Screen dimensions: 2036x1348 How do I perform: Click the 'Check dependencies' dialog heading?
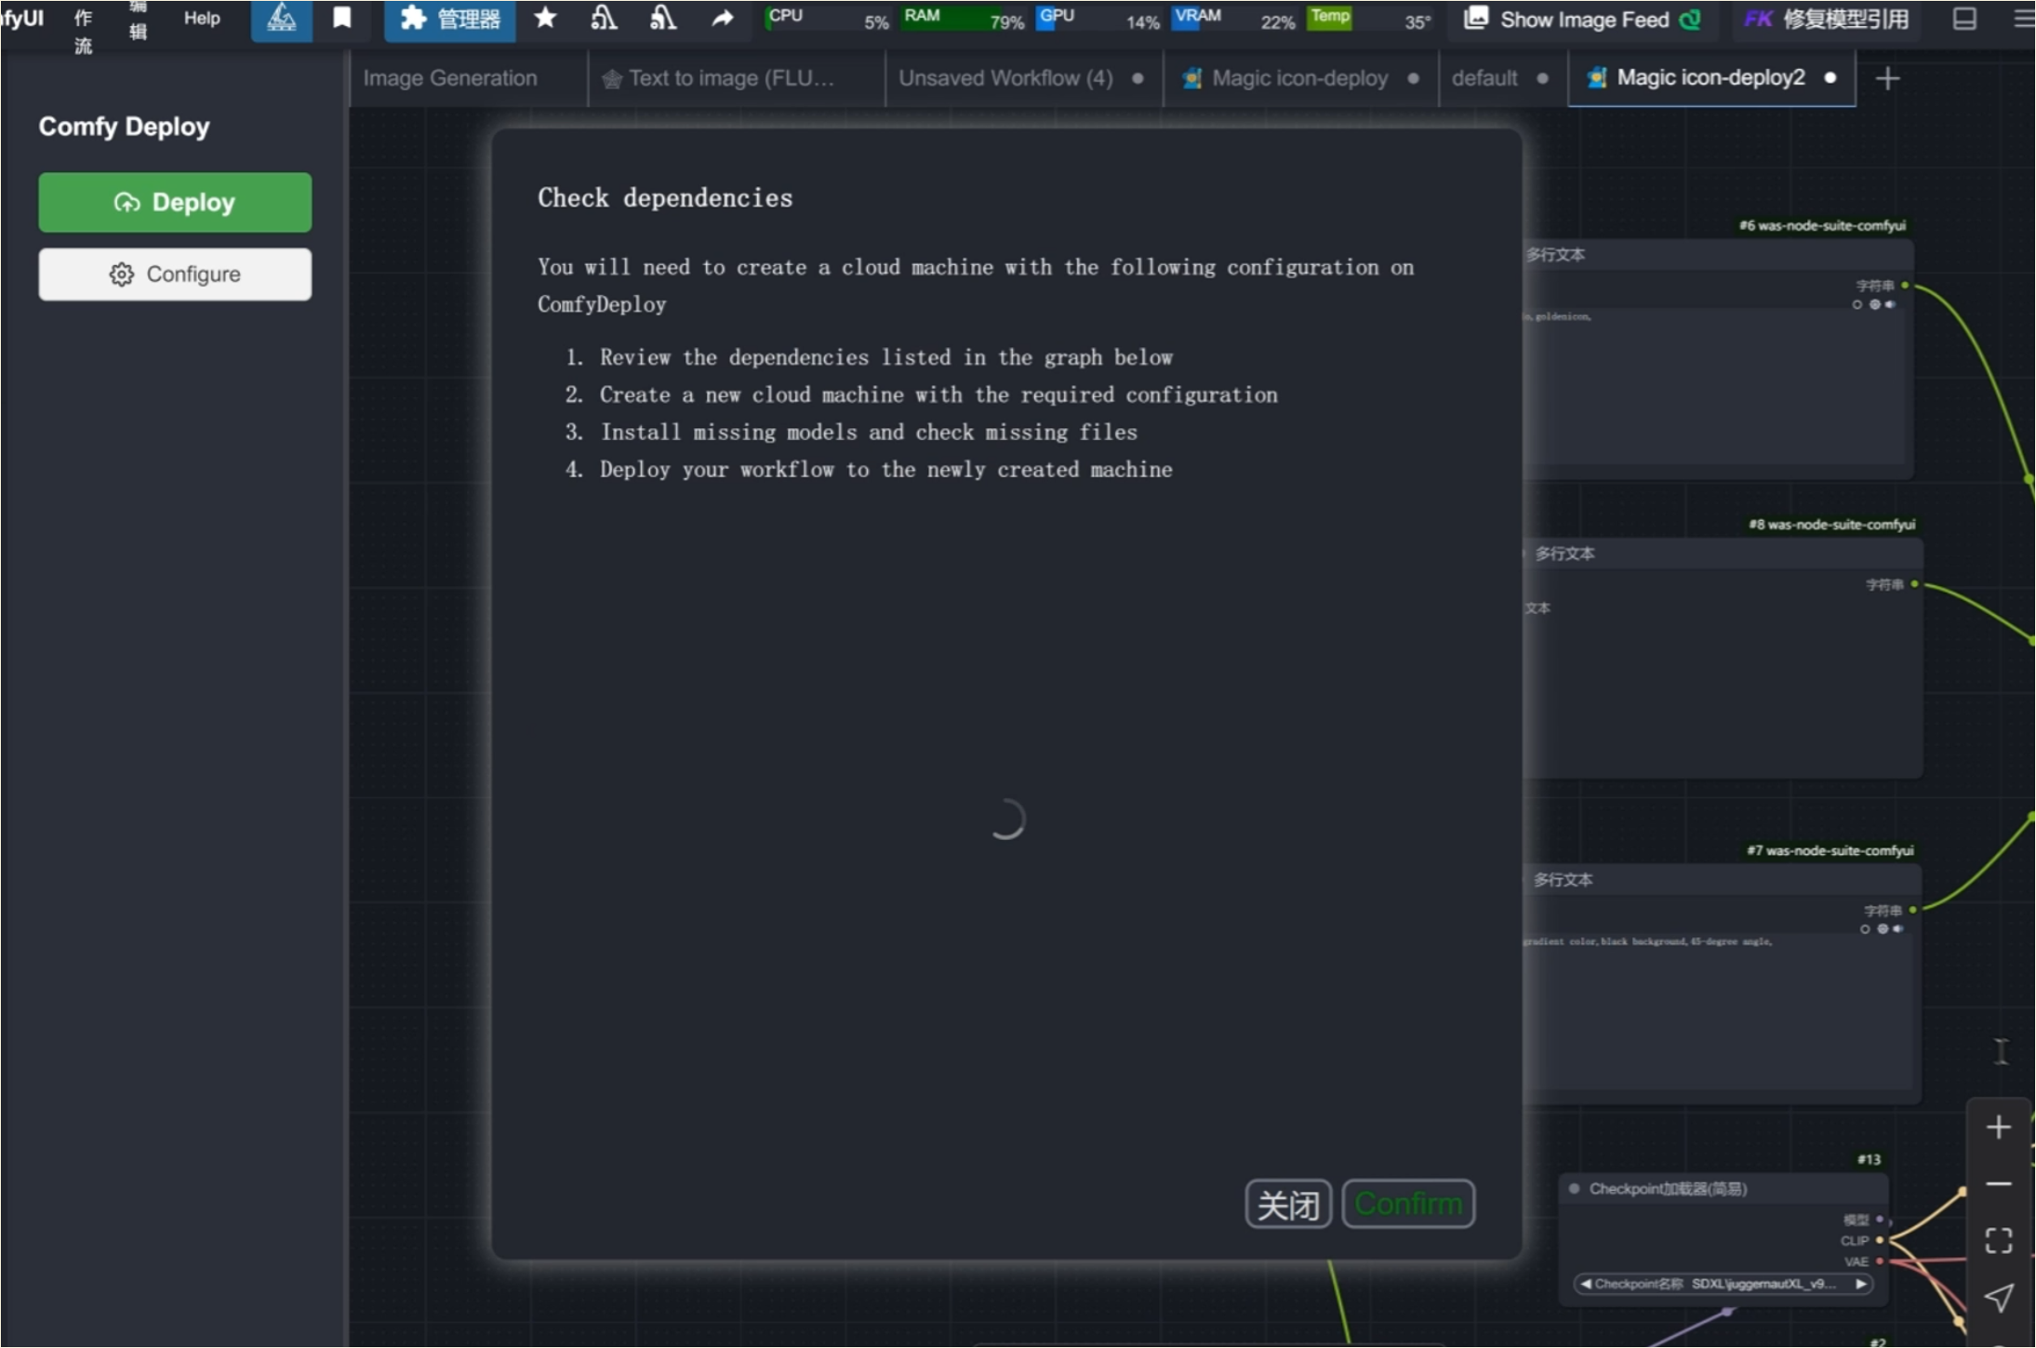coord(665,198)
